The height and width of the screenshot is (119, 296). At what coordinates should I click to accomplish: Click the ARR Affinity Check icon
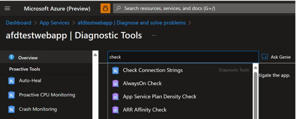[x=115, y=110]
